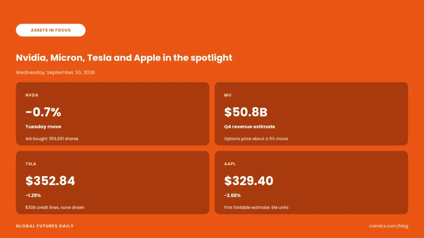This screenshot has width=424, height=238.
Task: Click the GLOBAL FUTURES DAILY footer text
Action: click(x=45, y=226)
